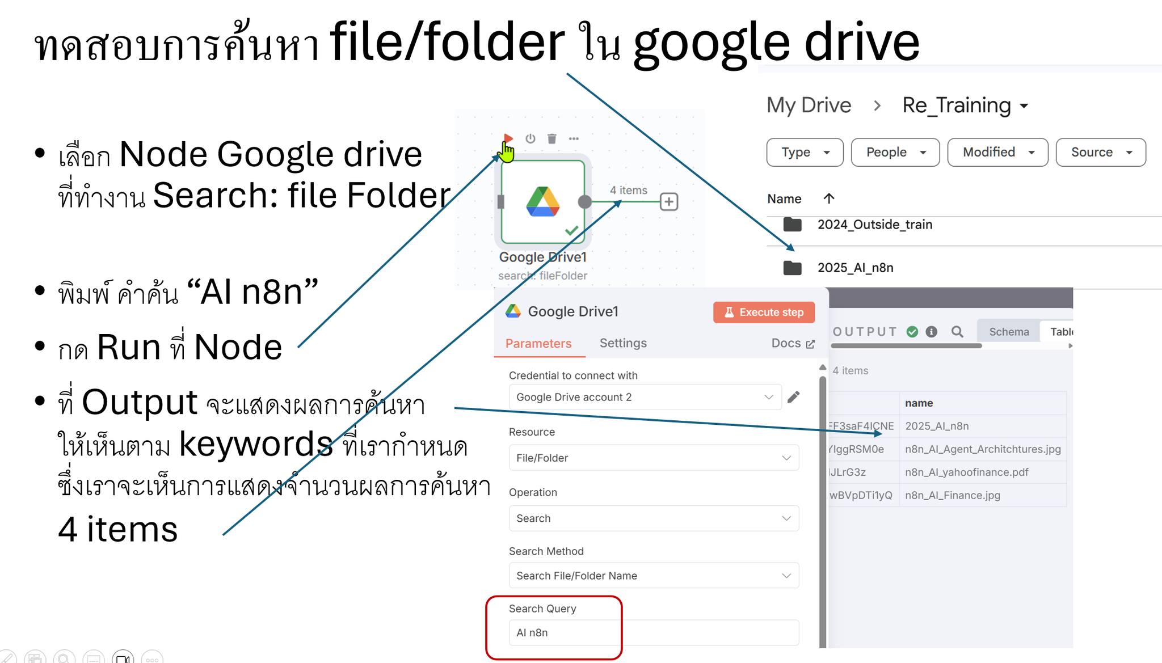Screen dimensions: 1162x663
Task: Delete the node with the trash icon
Action: (552, 138)
